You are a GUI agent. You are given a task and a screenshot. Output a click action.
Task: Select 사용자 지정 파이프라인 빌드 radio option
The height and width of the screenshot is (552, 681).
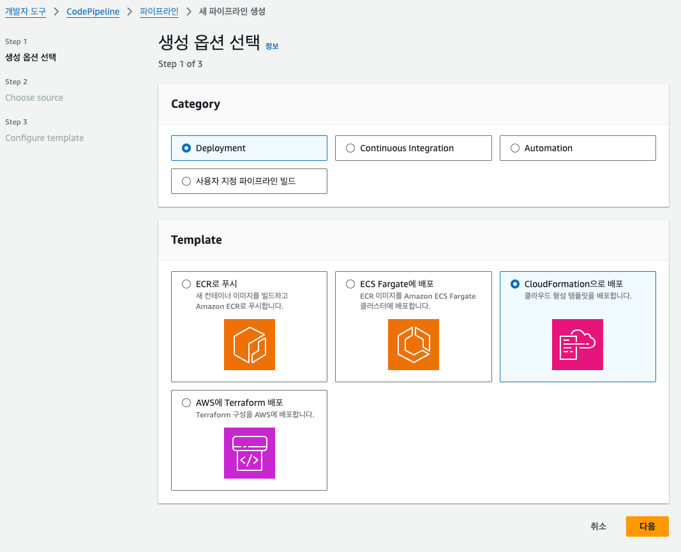coord(186,181)
